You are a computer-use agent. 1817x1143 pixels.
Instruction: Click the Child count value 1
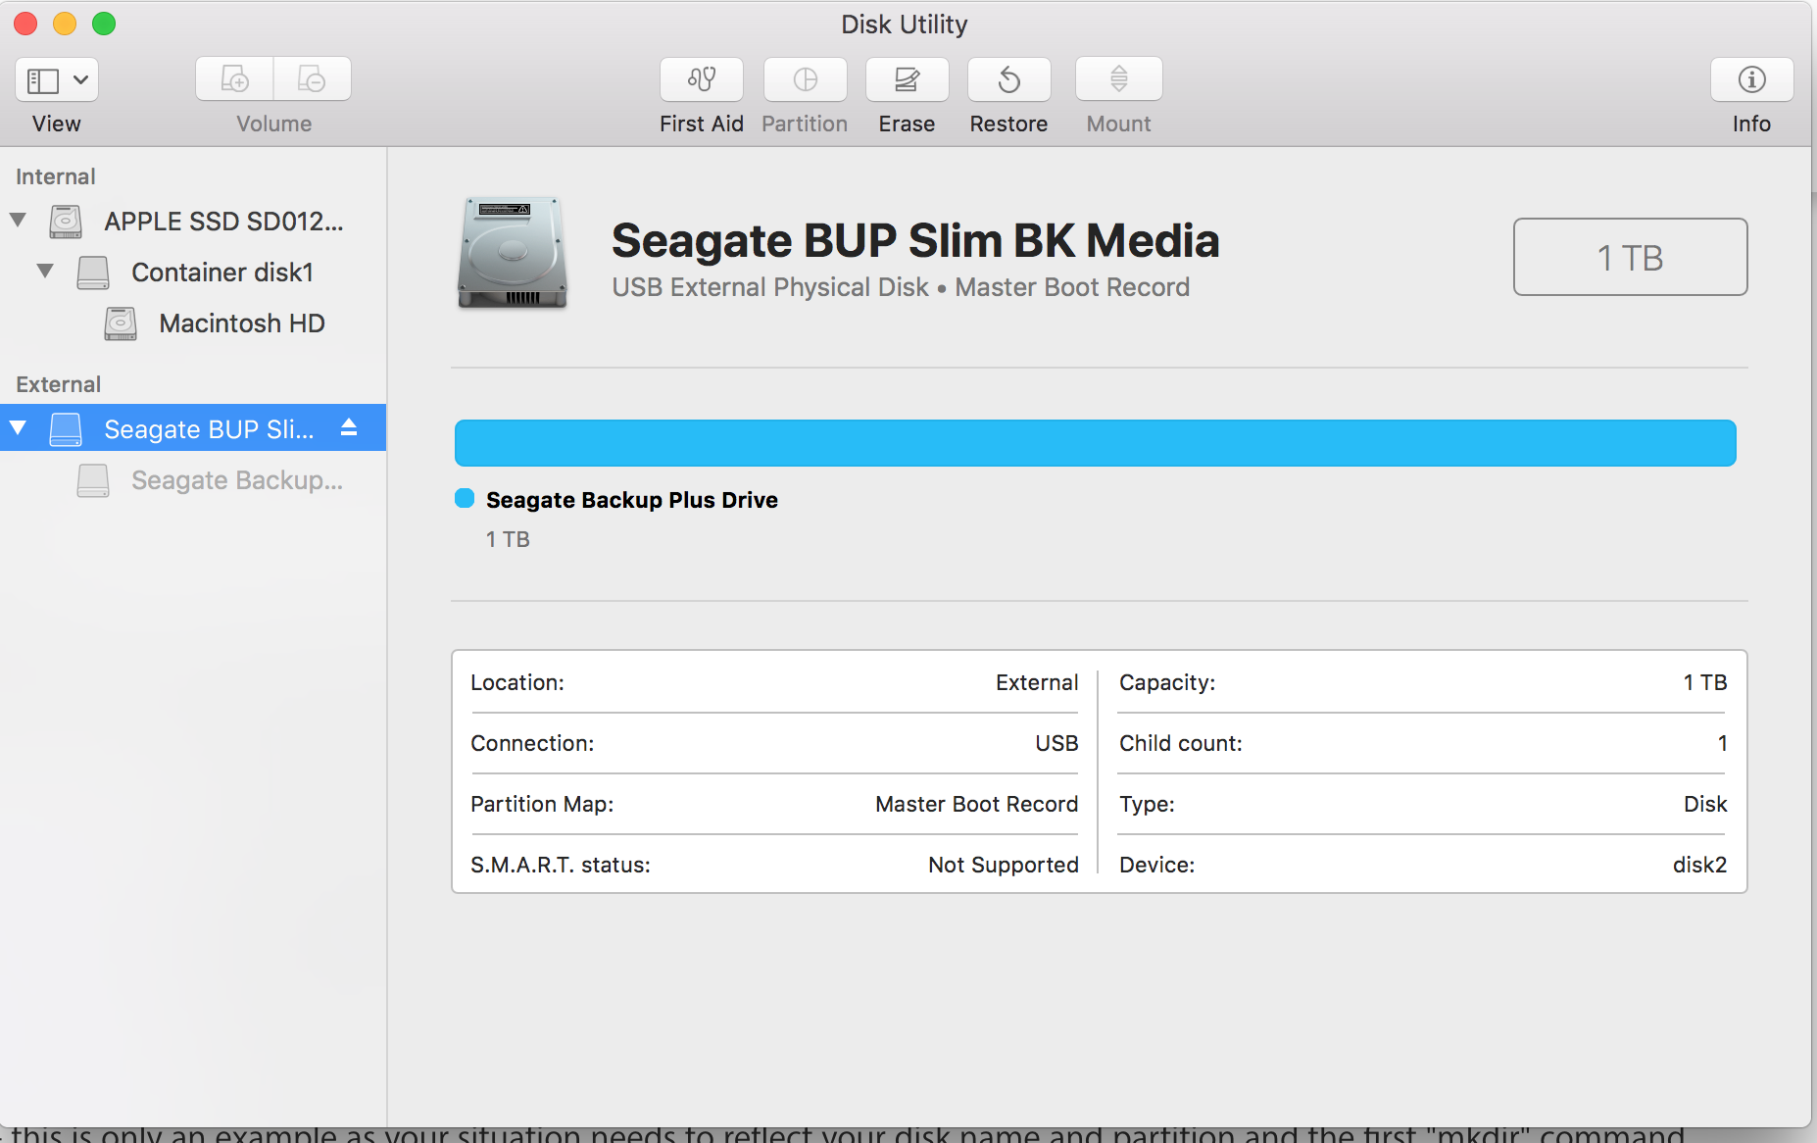pos(1723,743)
